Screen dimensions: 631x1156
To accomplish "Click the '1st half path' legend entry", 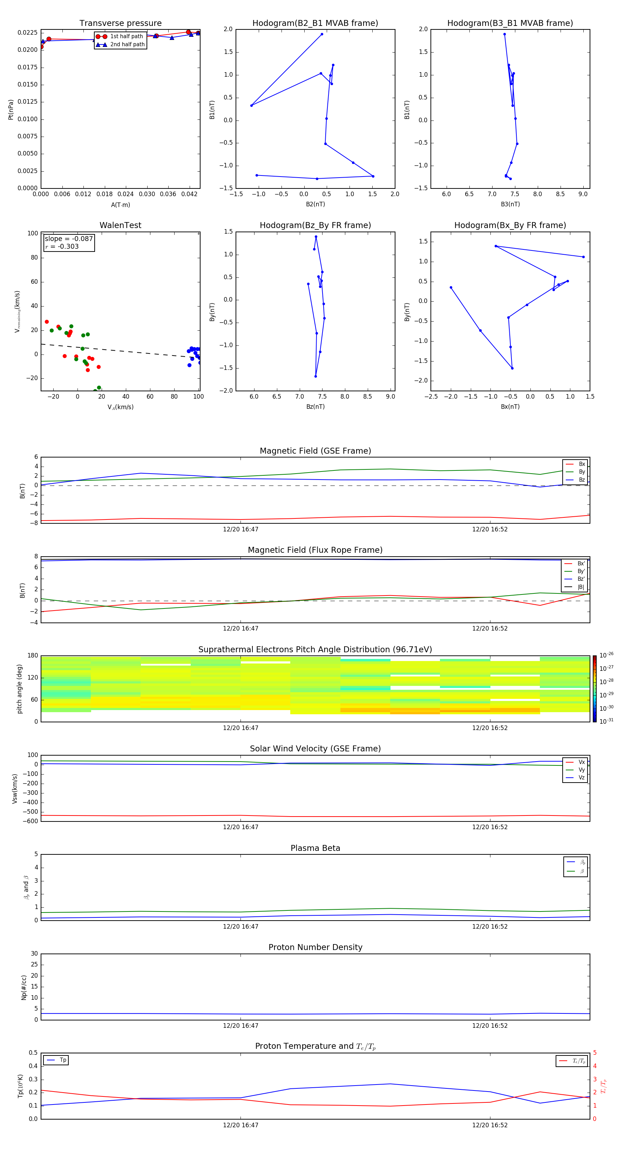I will coord(121,36).
